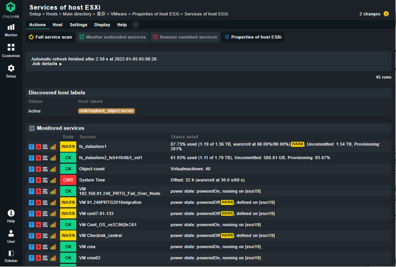
Task: Click the Discovered host labels heading
Action: 57,93
